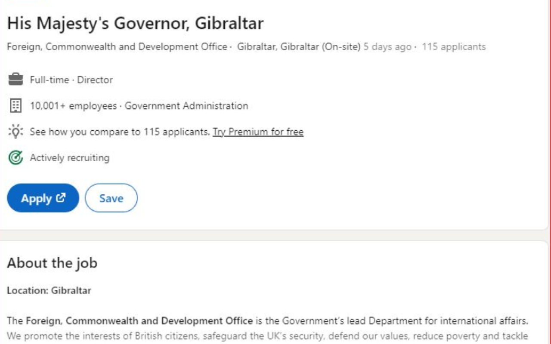Click the job title His Majesty's Governor, Gibraltar

tap(135, 23)
